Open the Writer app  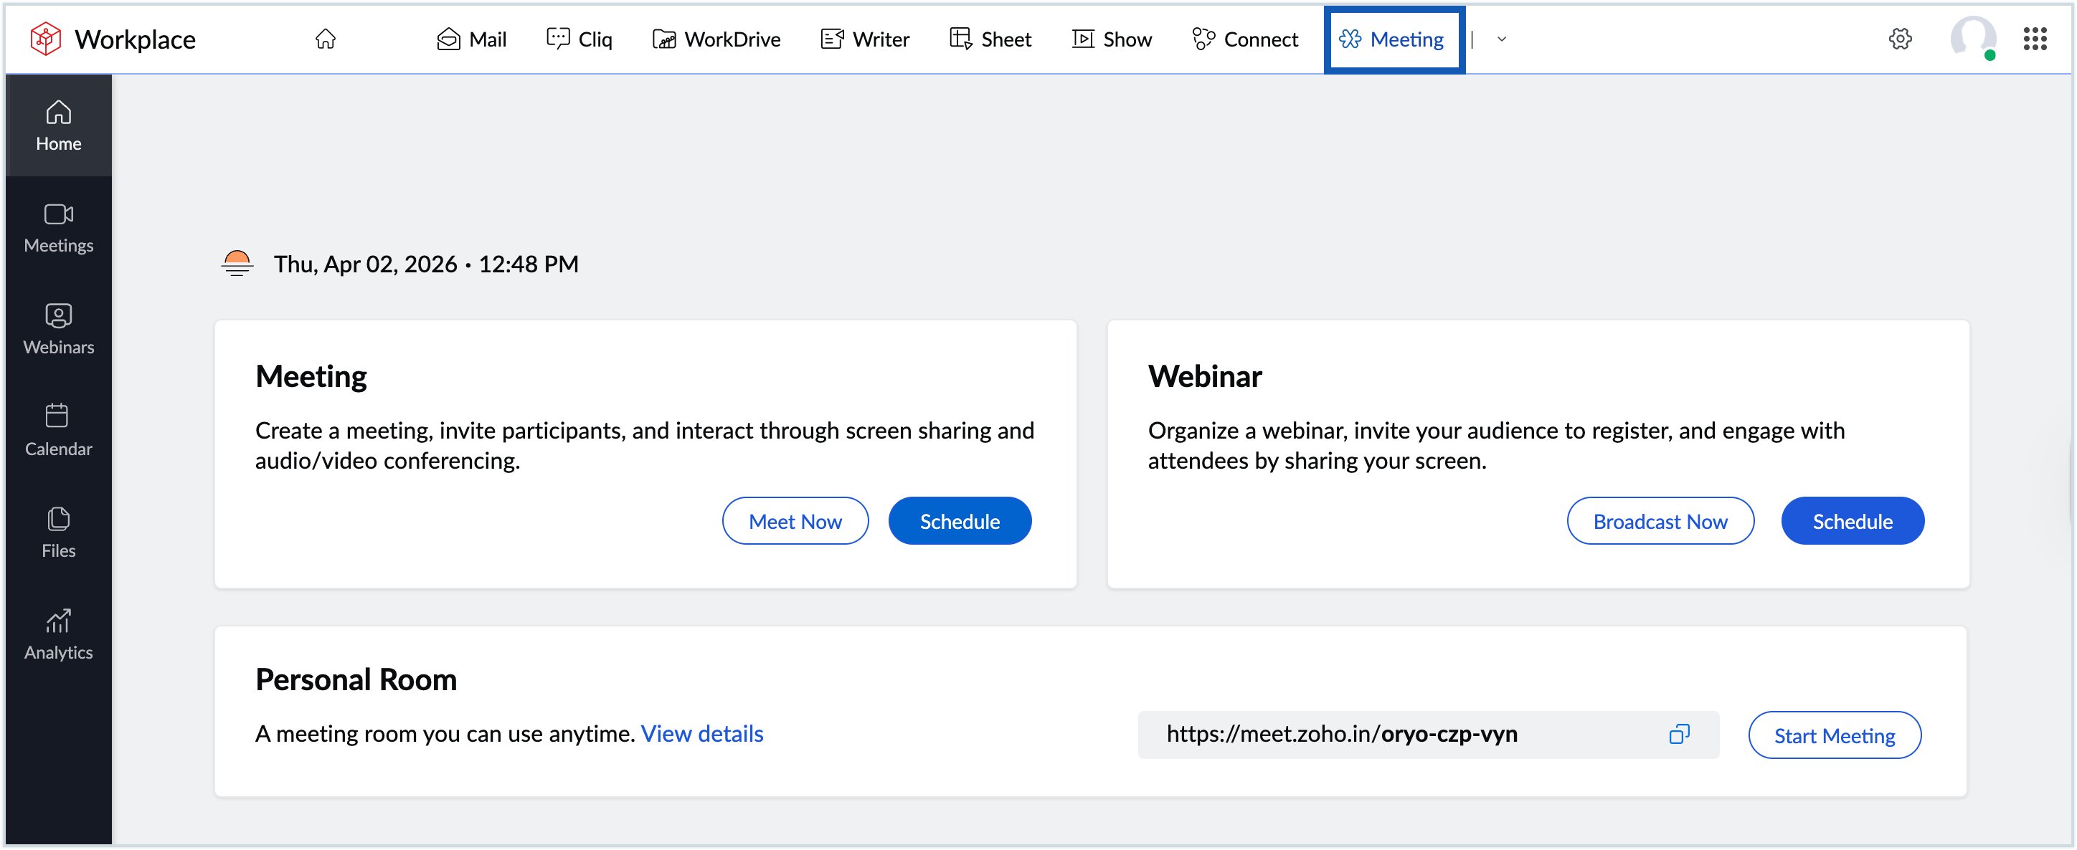point(864,39)
